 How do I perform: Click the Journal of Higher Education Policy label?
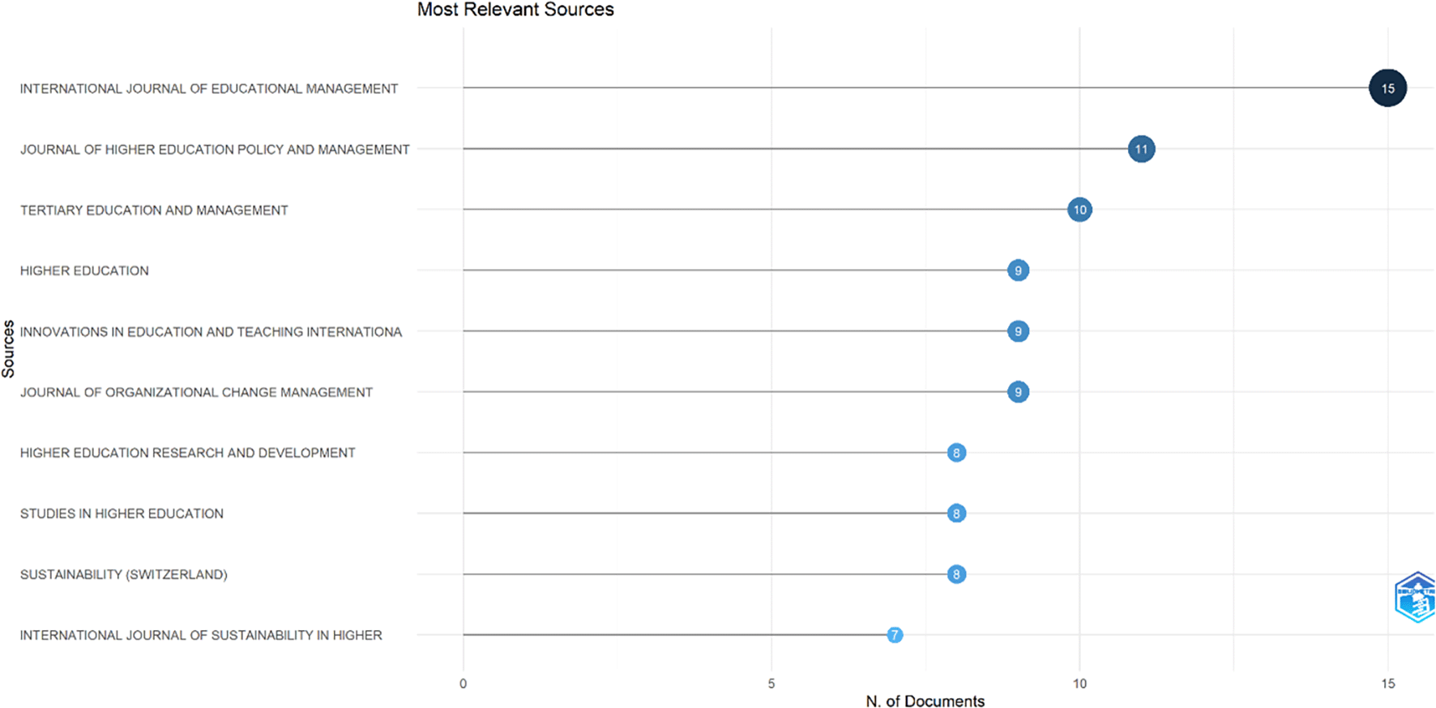(x=215, y=149)
